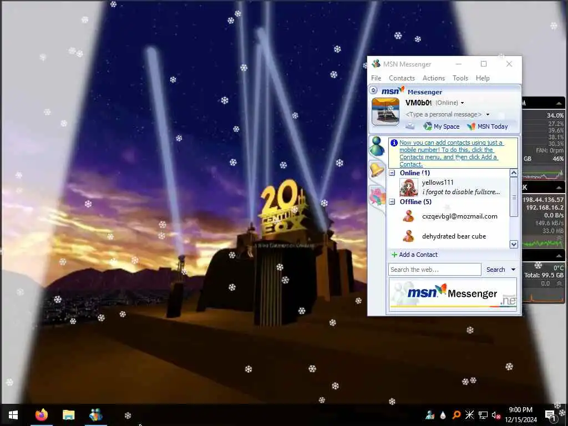Click the Search button

coord(495,270)
